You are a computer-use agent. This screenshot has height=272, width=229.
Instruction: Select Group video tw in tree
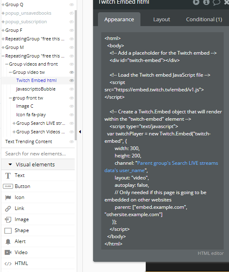(x=29, y=72)
